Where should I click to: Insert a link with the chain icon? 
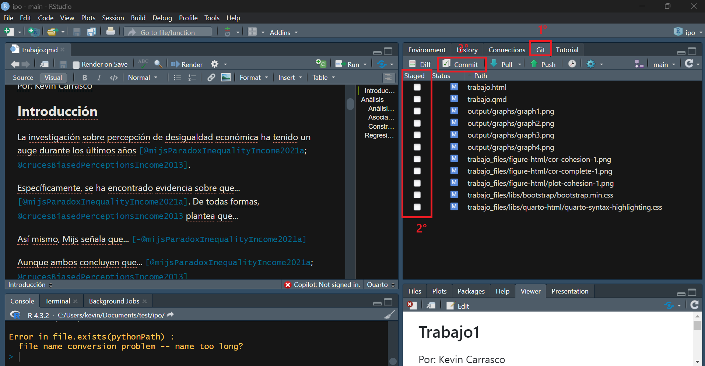(x=211, y=78)
